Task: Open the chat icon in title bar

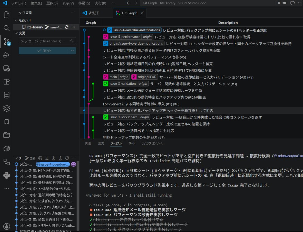Action: [x=293, y=3]
